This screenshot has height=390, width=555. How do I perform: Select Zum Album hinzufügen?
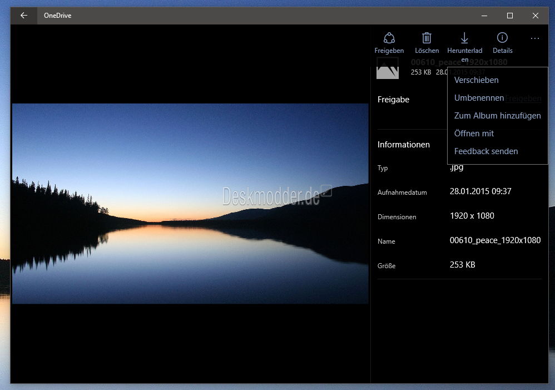pos(497,116)
